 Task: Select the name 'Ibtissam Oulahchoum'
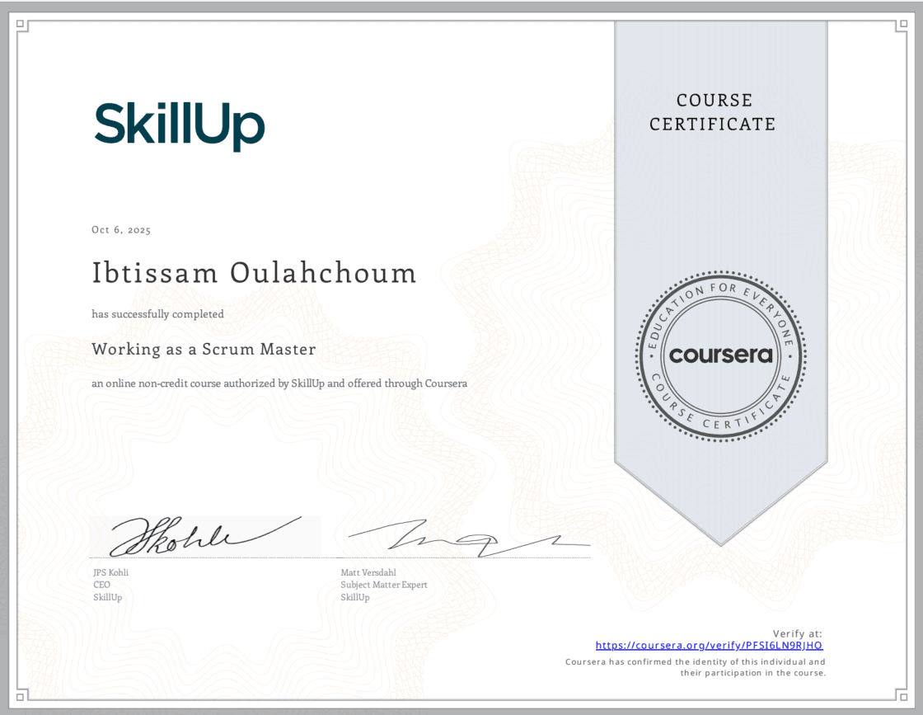pos(255,273)
